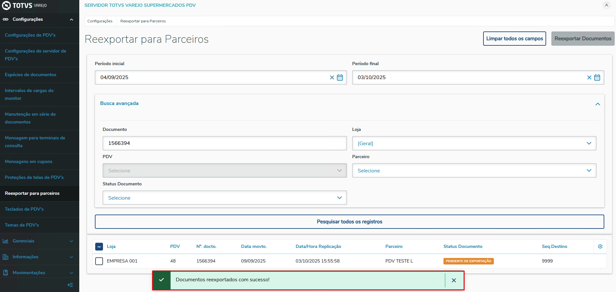Collapse the Busca avançada panel
616x292 pixels.
(597, 104)
